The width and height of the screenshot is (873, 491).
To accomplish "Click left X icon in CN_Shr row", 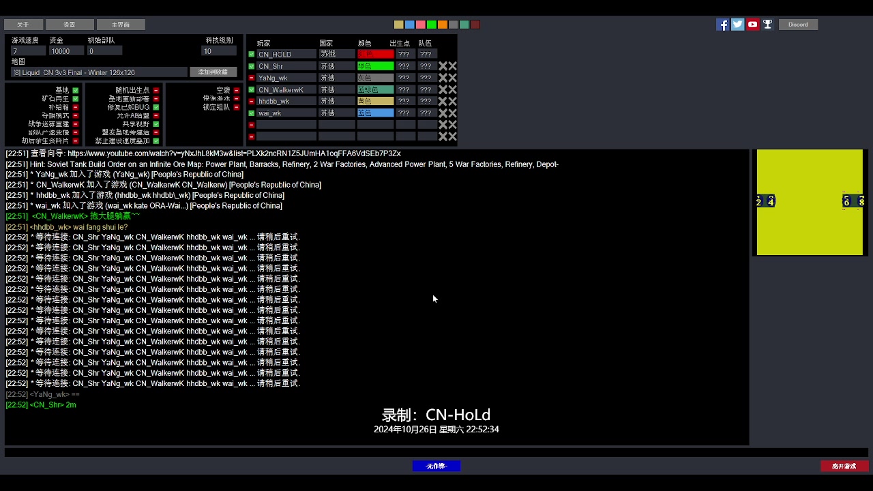I will (443, 66).
